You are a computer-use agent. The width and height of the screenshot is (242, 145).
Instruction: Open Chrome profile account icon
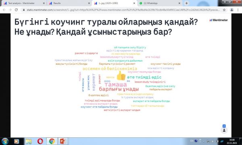click(x=232, y=10)
